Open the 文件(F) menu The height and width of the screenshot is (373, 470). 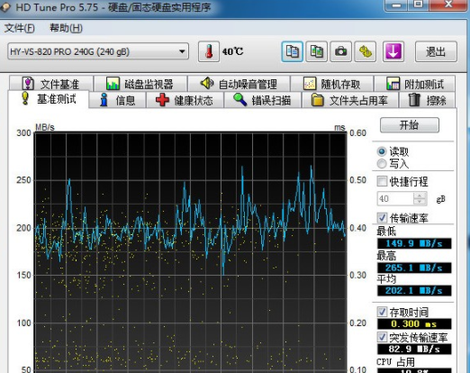pos(20,28)
